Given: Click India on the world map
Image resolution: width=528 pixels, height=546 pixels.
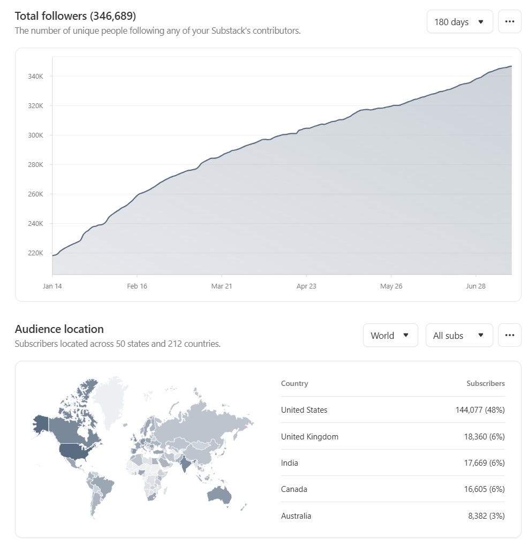Looking at the screenshot, I should click(185, 464).
